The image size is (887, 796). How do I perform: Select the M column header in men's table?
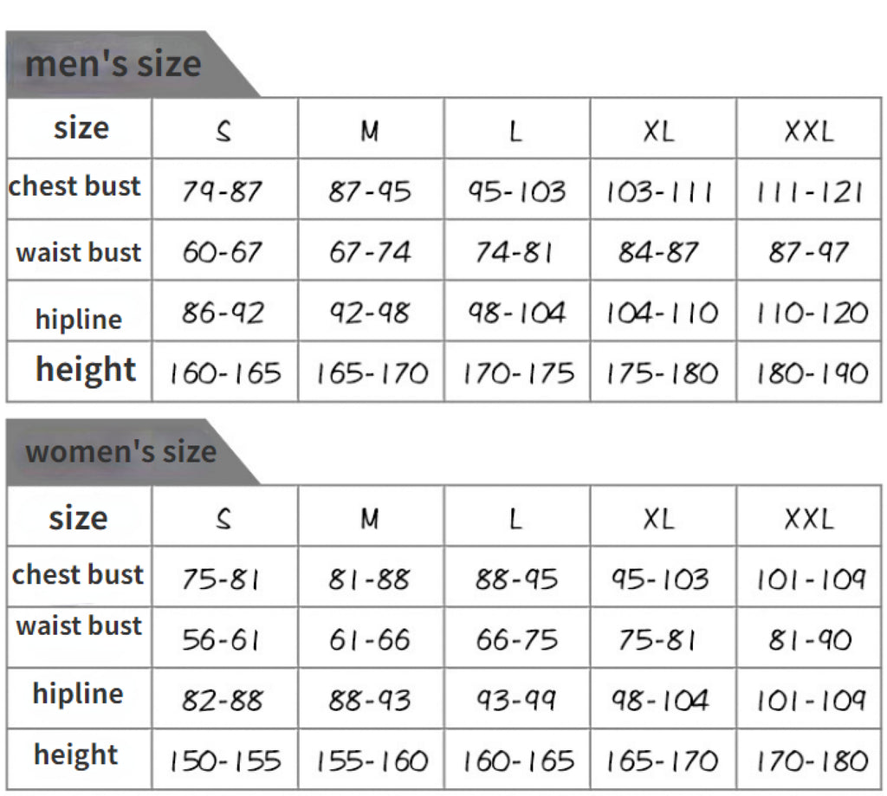pyautogui.click(x=370, y=130)
